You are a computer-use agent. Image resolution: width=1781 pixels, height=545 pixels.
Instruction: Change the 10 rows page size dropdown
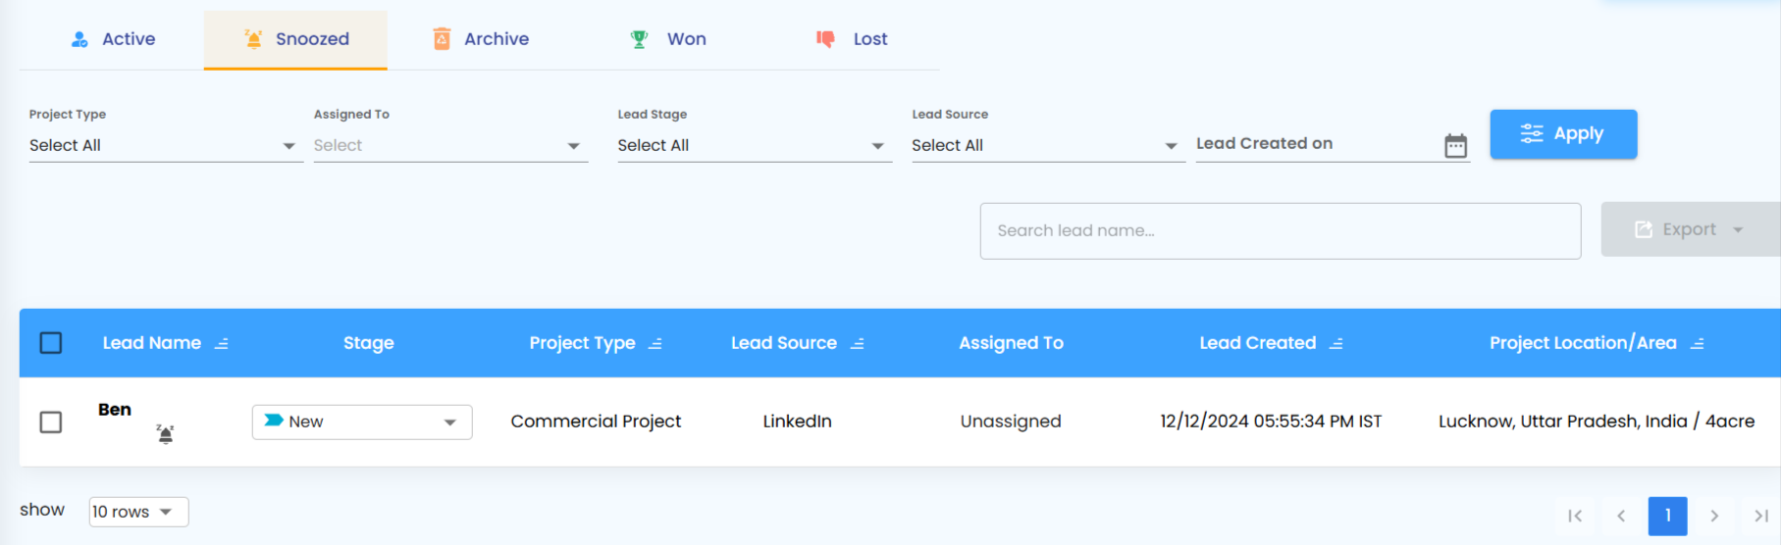pos(138,512)
